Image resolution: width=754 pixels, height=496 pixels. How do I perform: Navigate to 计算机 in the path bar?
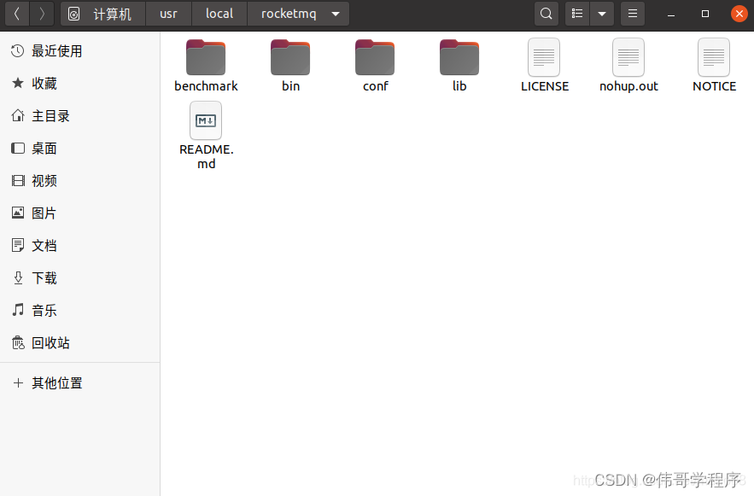(112, 14)
